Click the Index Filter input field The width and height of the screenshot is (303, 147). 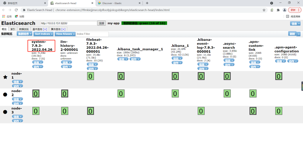point(92,34)
